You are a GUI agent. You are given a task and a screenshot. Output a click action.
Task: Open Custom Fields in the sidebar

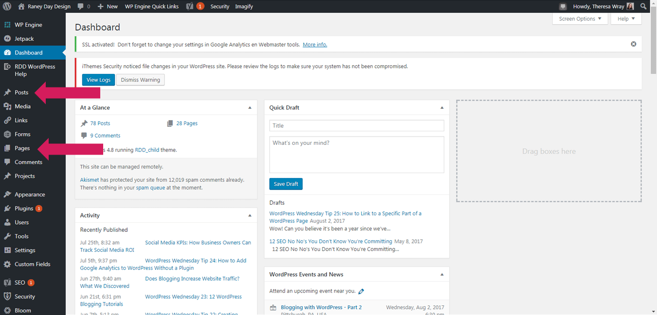click(x=33, y=264)
